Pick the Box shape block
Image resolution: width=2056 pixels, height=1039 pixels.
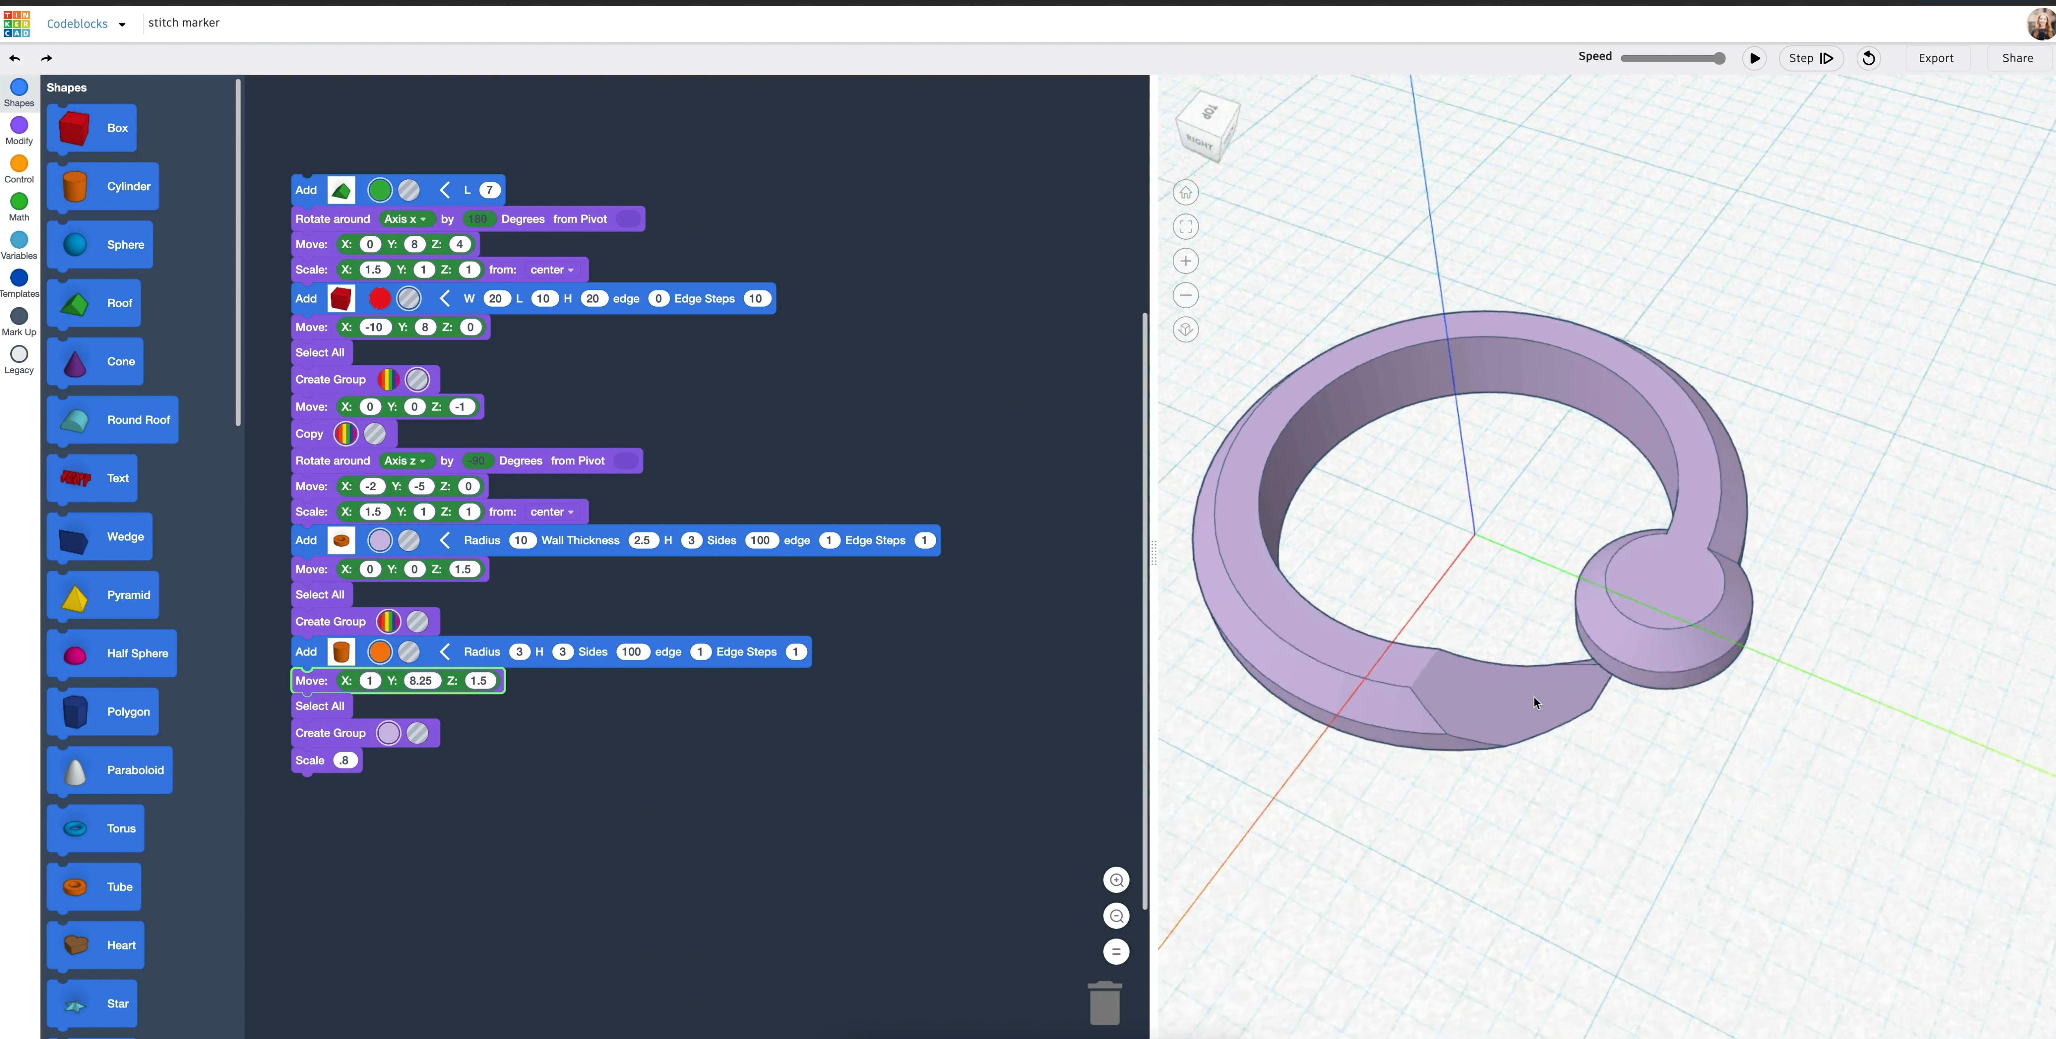92,129
